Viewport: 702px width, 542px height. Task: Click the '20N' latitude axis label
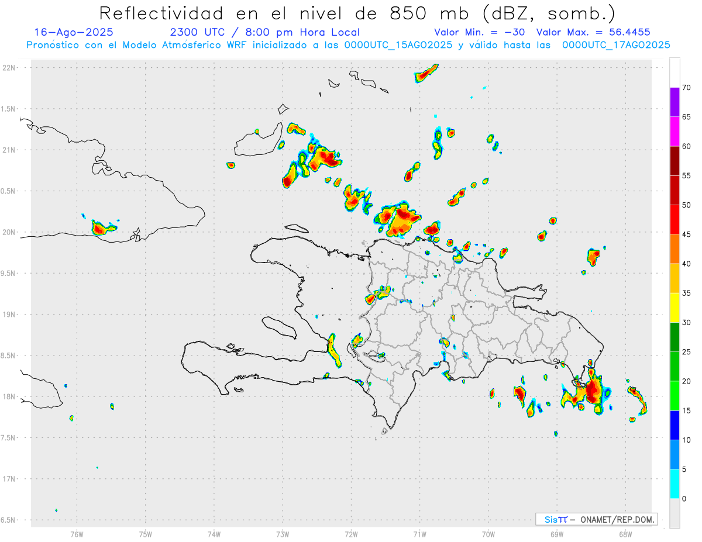pyautogui.click(x=9, y=232)
